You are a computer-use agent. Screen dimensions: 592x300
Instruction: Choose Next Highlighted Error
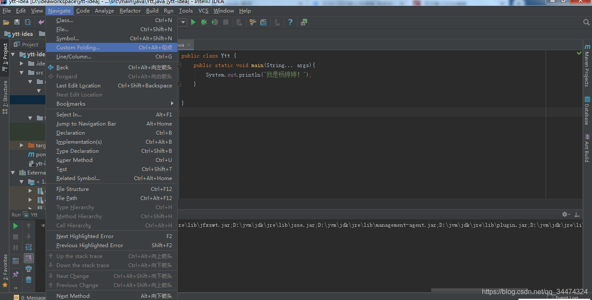pos(112,236)
